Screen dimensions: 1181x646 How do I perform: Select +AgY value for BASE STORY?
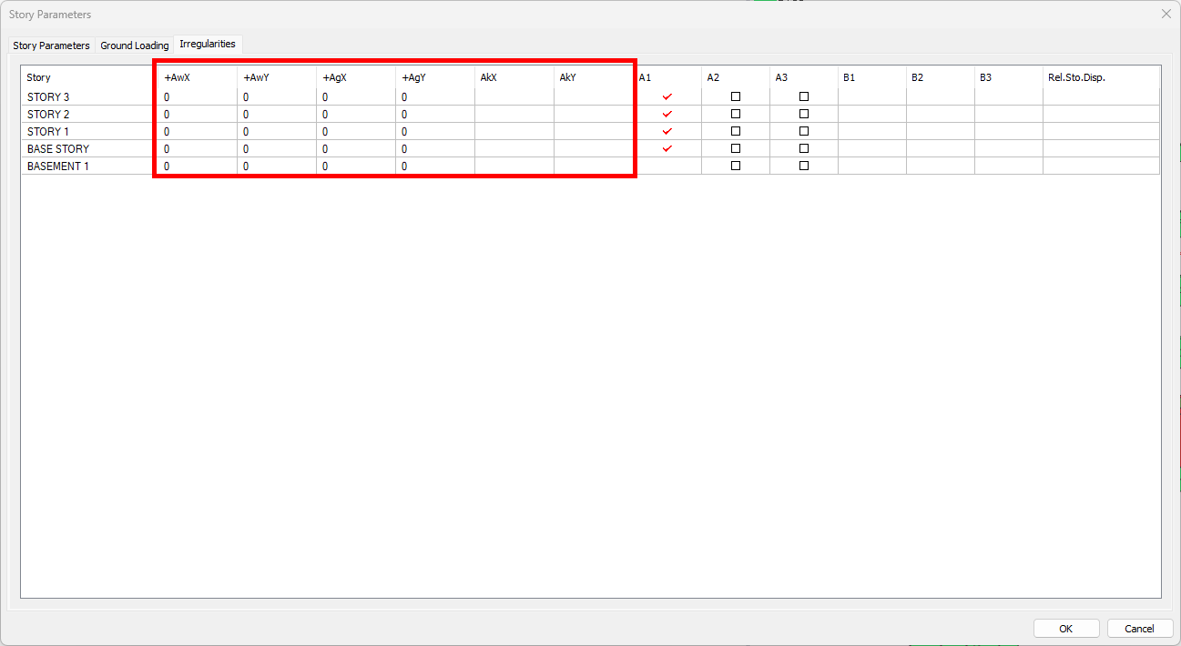pyautogui.click(x=435, y=148)
